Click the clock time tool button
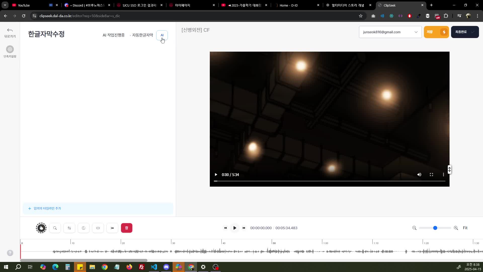The image size is (483, 272). 84,228
